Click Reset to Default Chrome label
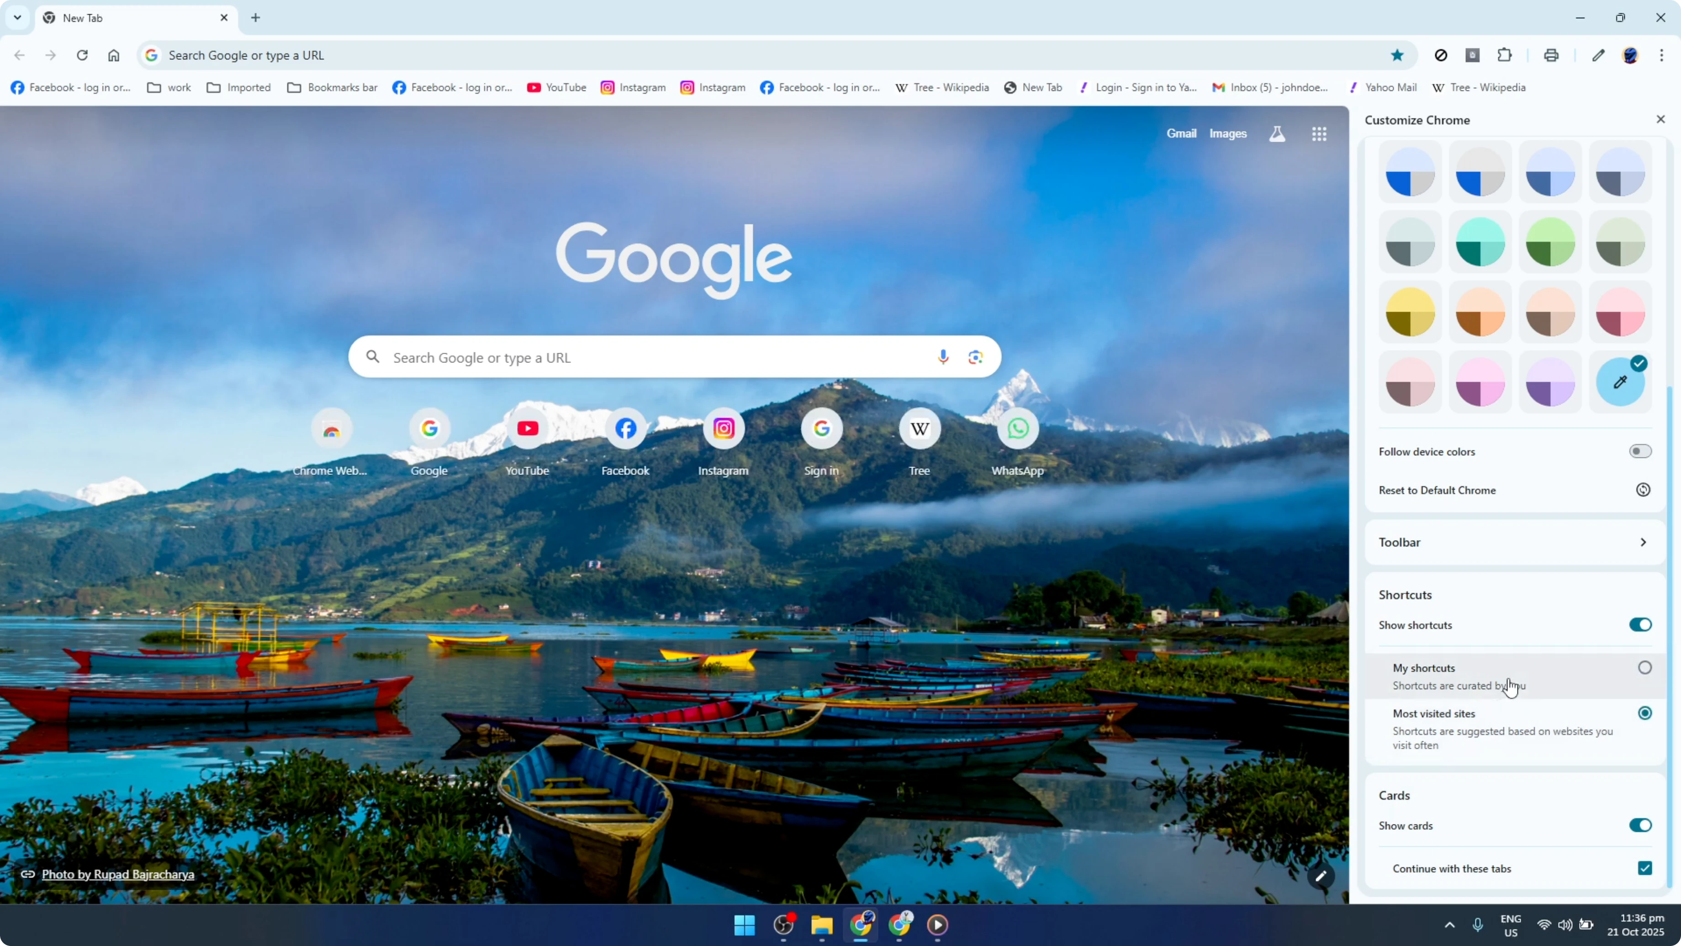 tap(1437, 490)
